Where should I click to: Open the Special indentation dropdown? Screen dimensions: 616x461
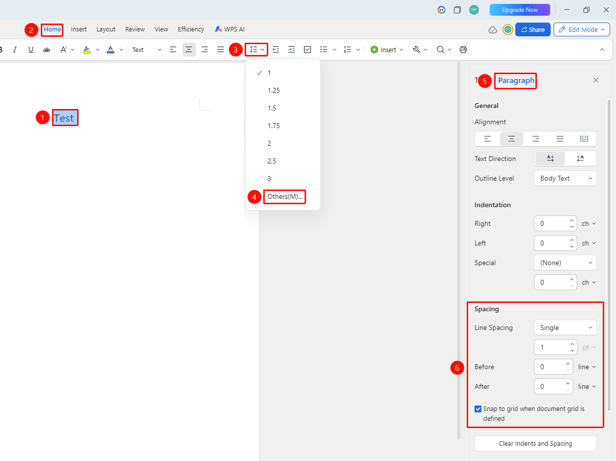point(565,263)
